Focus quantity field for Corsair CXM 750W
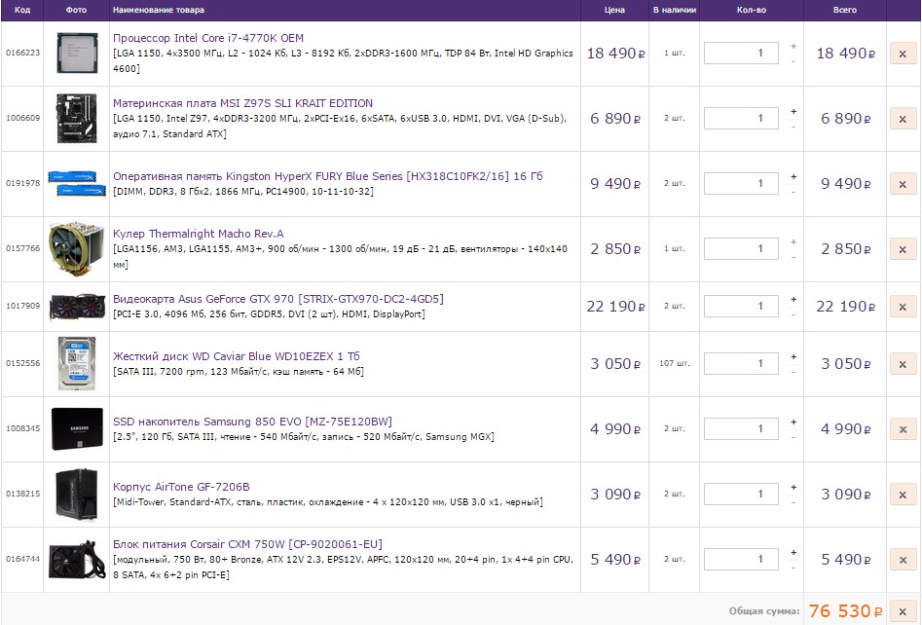Image resolution: width=922 pixels, height=625 pixels. [x=741, y=561]
